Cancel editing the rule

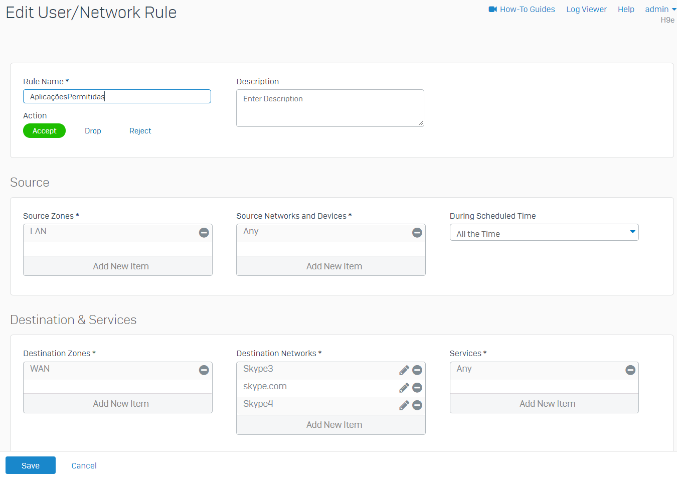point(84,465)
